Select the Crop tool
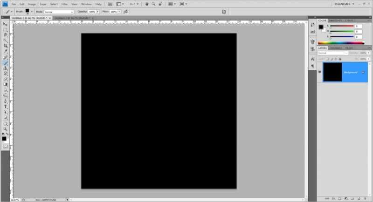The image size is (373, 202). click(x=5, y=46)
